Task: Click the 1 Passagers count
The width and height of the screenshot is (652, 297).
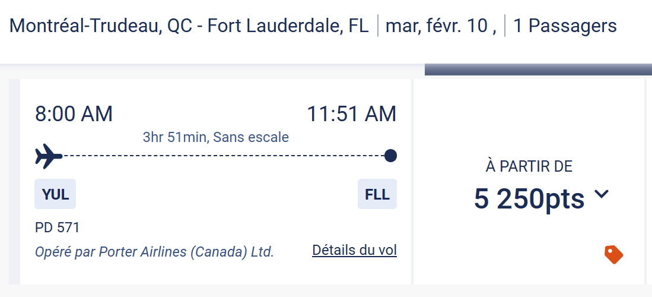Action: click(565, 26)
